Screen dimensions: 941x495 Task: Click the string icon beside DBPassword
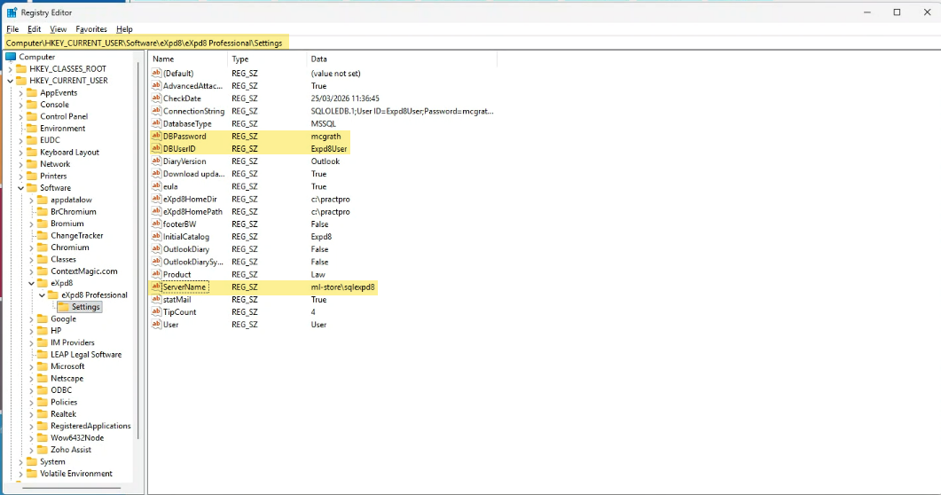(x=156, y=137)
